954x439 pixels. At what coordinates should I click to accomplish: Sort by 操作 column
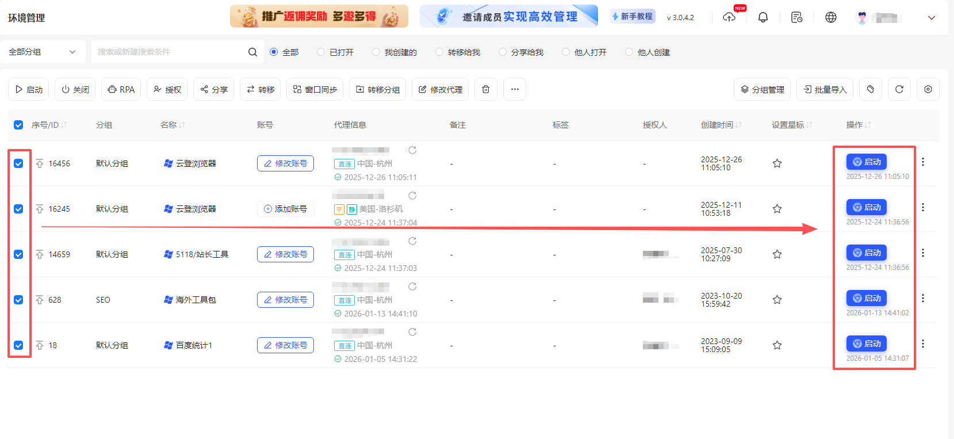pos(868,125)
